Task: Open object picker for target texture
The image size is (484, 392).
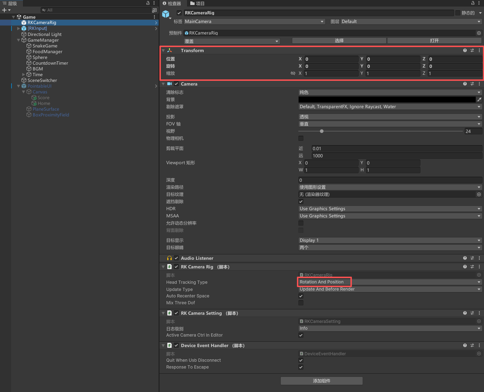Action: 479,194
